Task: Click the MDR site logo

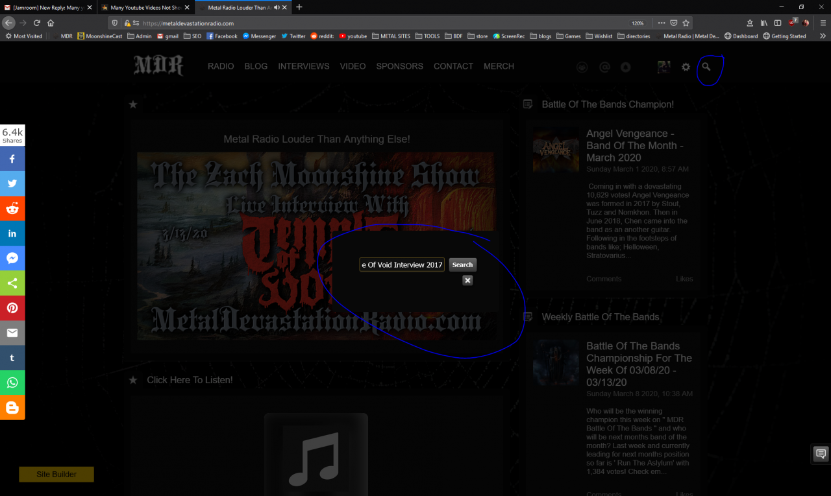Action: point(158,66)
